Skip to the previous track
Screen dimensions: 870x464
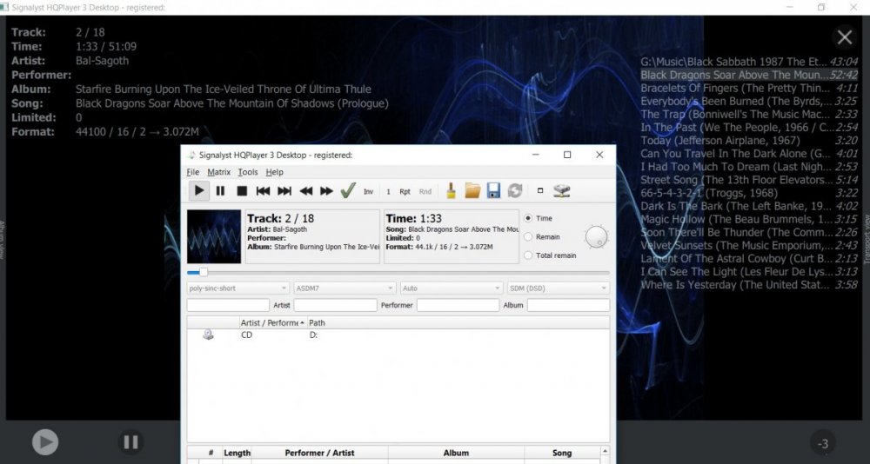pyautogui.click(x=263, y=191)
